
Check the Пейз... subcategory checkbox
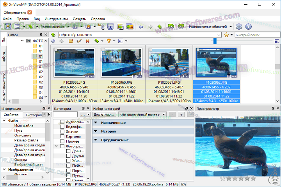68,166
